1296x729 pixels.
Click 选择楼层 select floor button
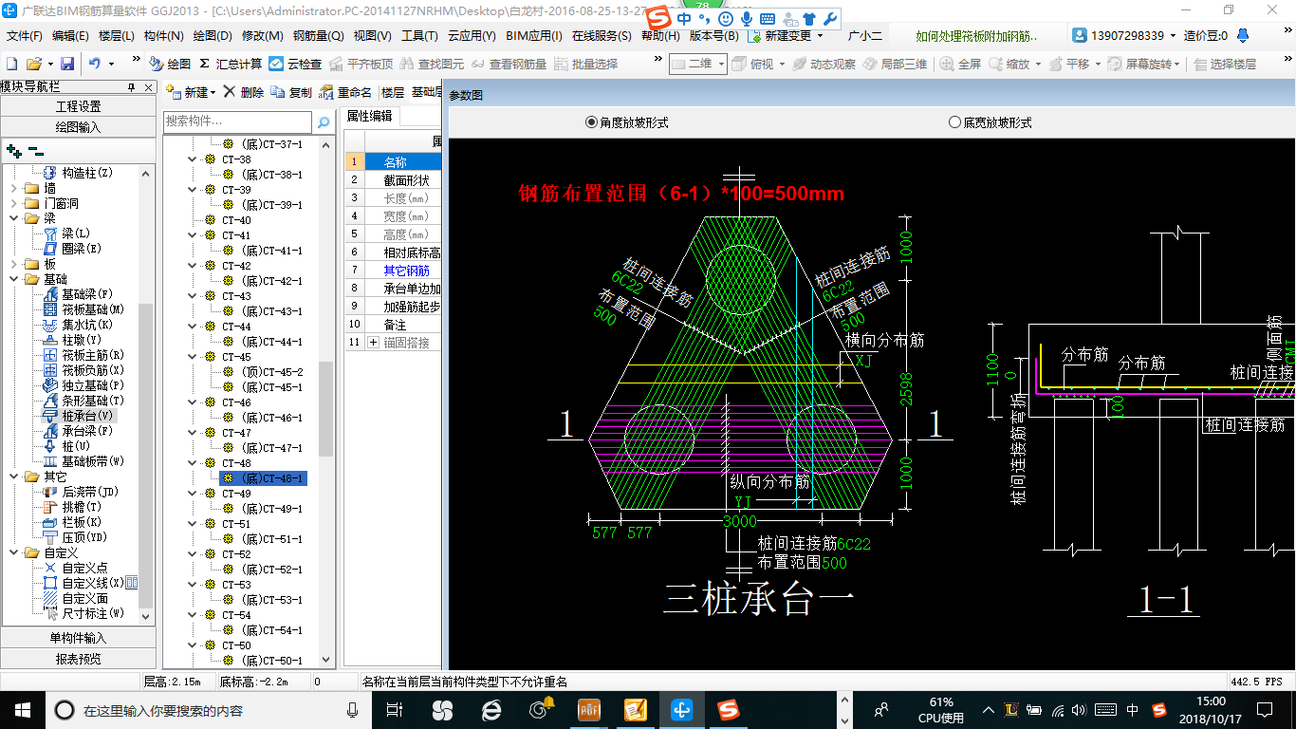click(x=1225, y=64)
